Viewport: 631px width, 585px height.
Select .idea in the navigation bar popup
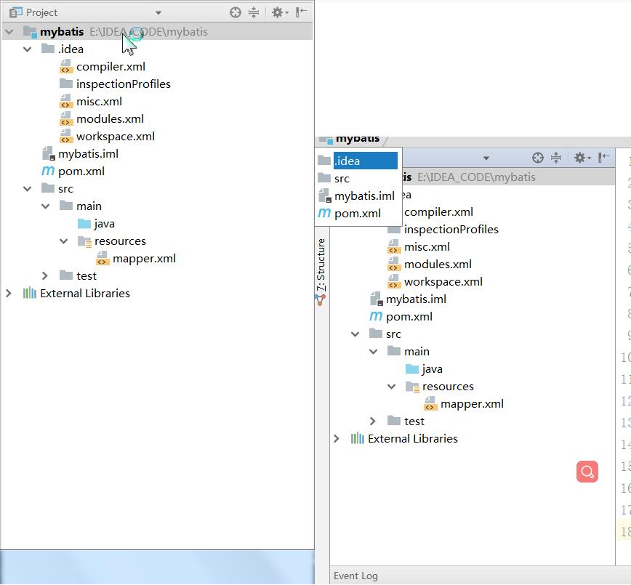358,161
